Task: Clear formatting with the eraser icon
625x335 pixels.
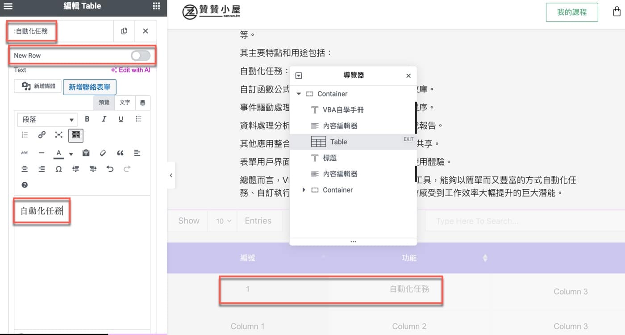Action: point(103,153)
